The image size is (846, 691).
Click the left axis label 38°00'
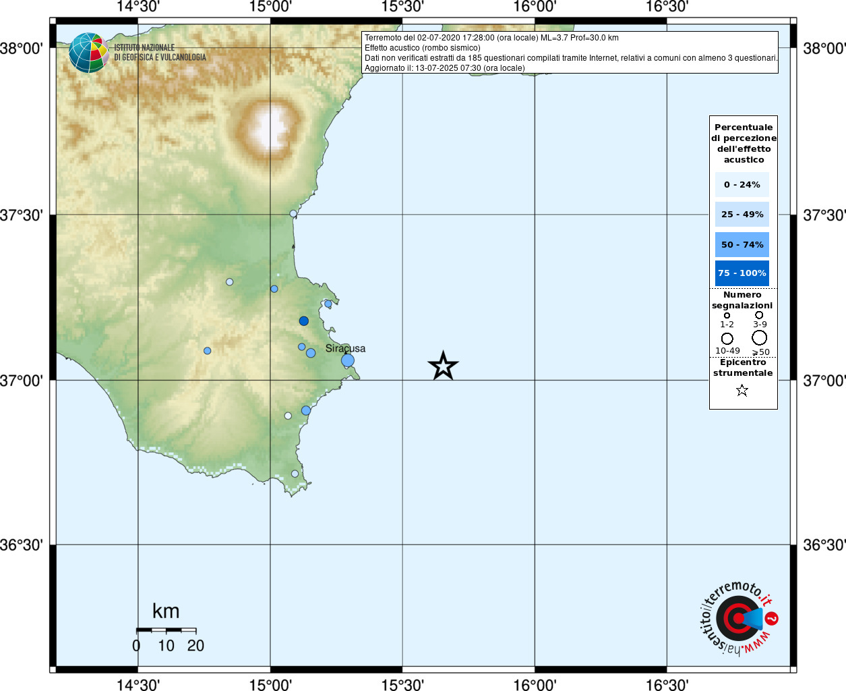tap(22, 49)
